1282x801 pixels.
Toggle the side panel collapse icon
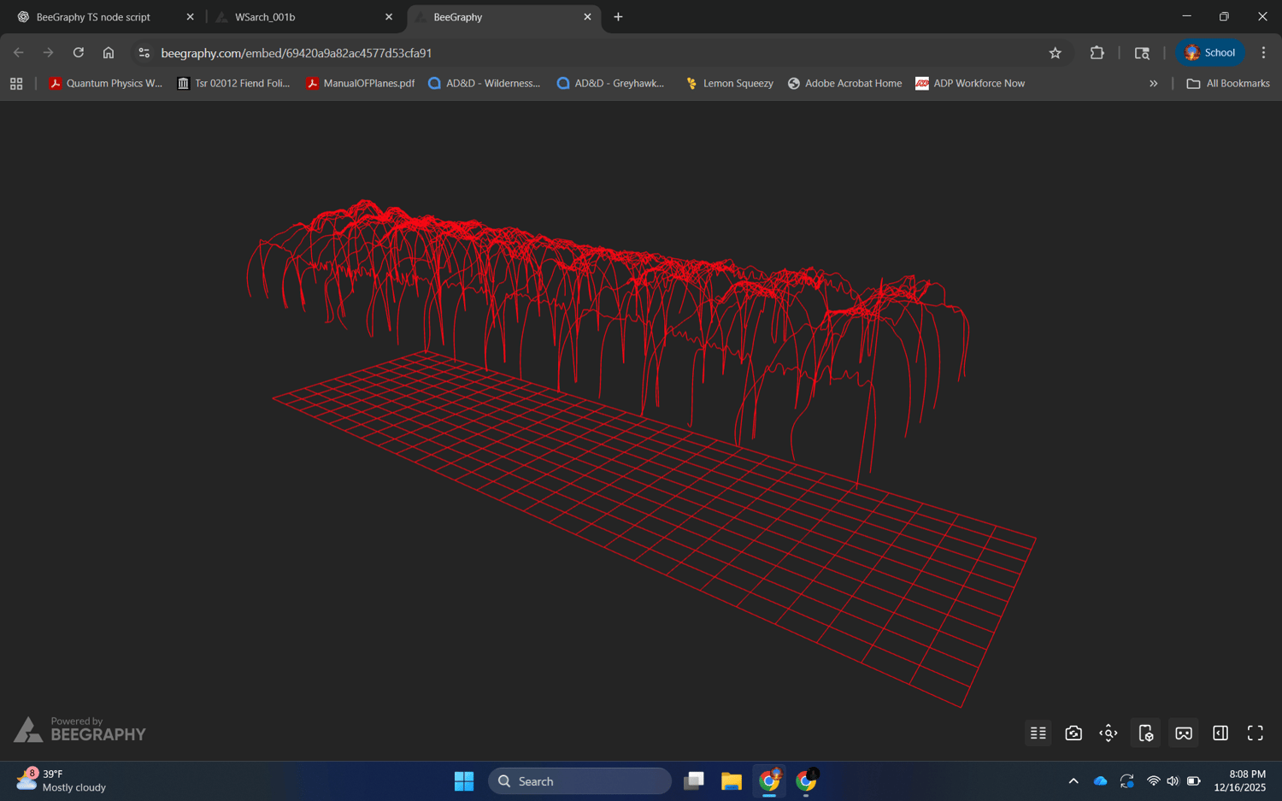pyautogui.click(x=1220, y=733)
